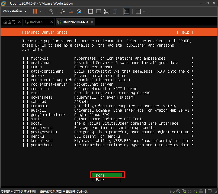Expand details arrow for kata-containers row

point(193,71)
